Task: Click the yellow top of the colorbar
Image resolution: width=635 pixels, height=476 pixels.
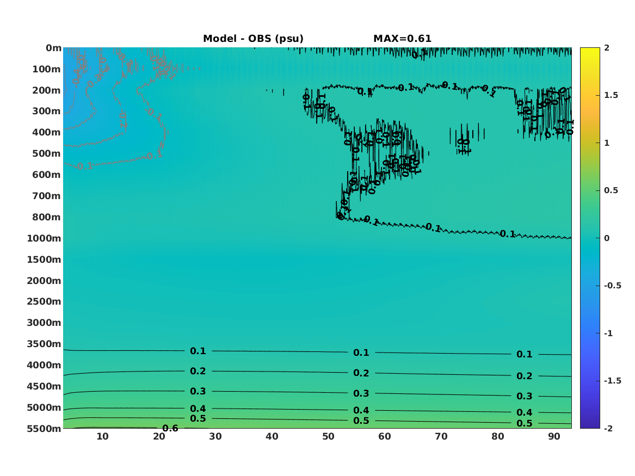Action: 590,52
